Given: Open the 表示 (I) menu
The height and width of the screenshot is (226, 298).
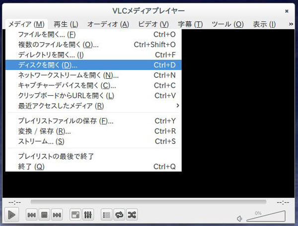Looking at the screenshot, I should tap(264, 24).
